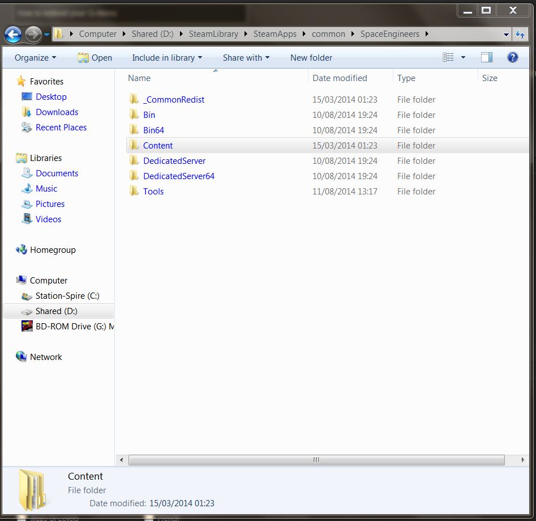This screenshot has width=536, height=521.
Task: Click the Music library icon
Action: coord(27,188)
